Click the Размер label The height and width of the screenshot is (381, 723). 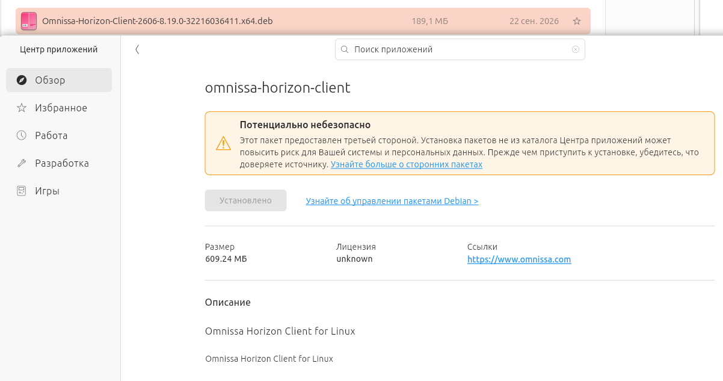point(220,247)
